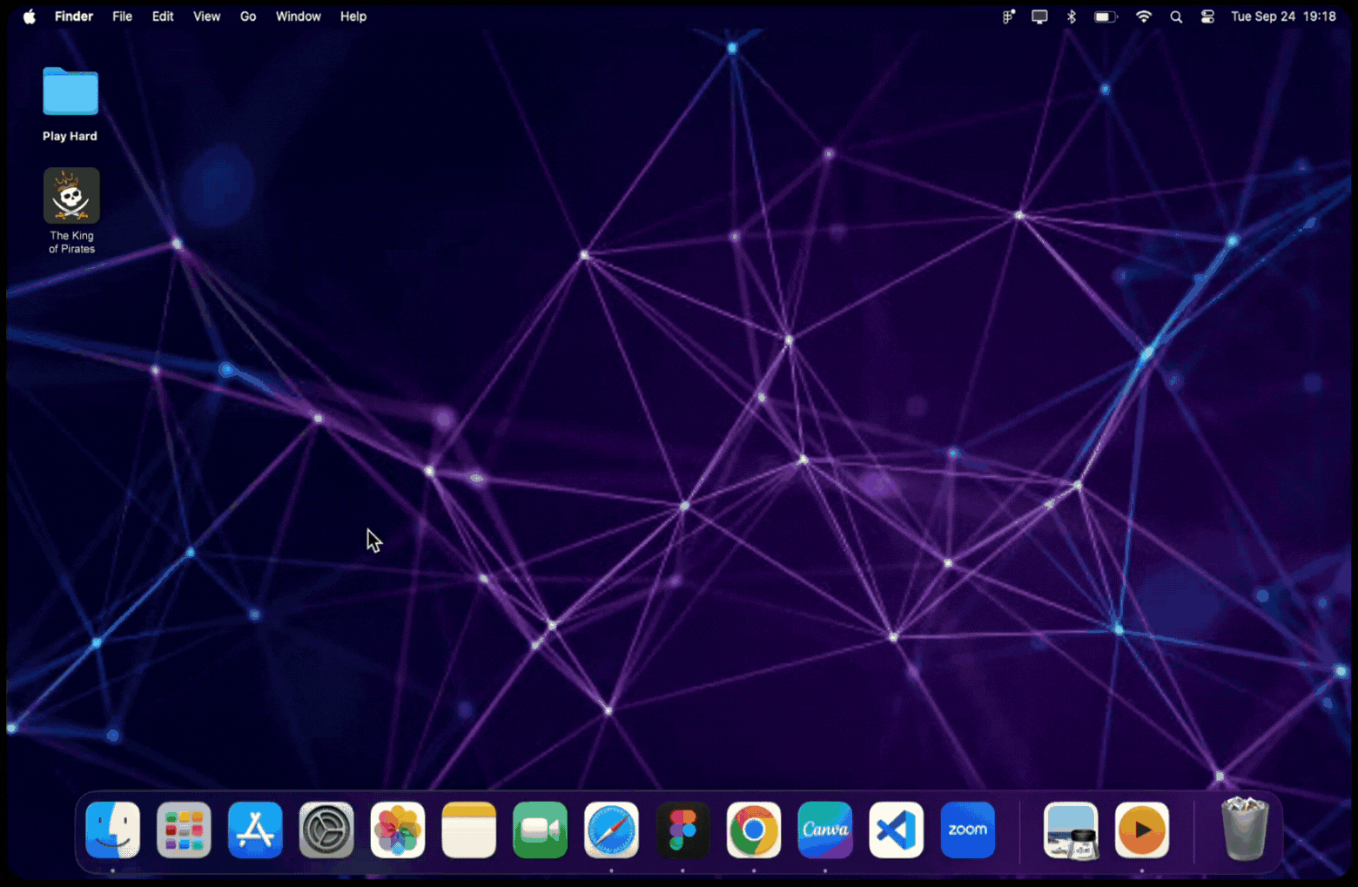
Task: Open the Go menu
Action: [x=248, y=17]
